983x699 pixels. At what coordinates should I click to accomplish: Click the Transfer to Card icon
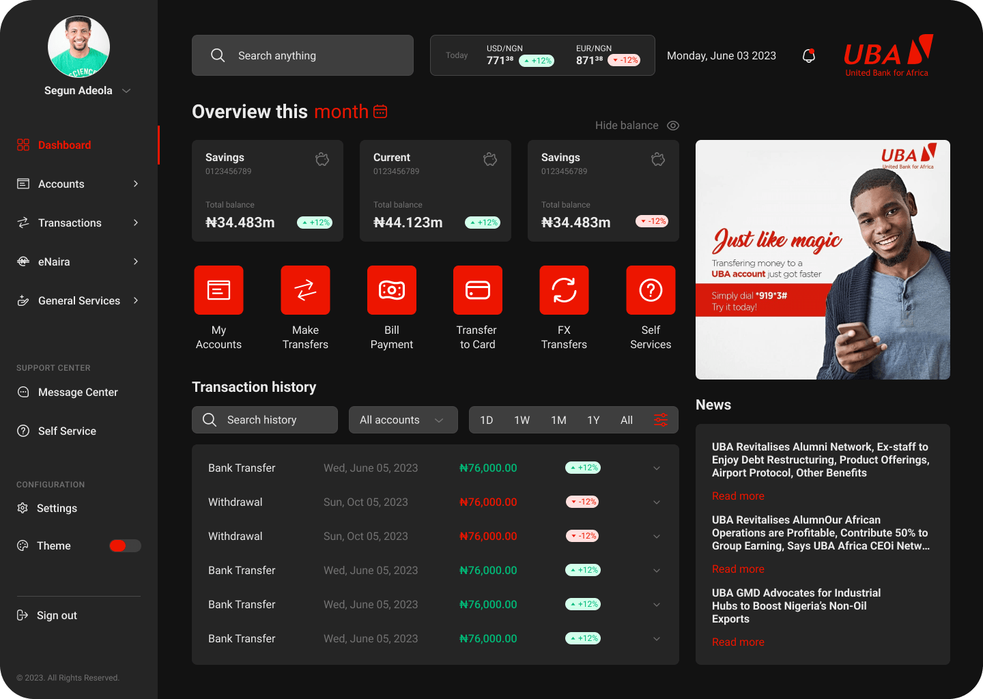pos(478,290)
